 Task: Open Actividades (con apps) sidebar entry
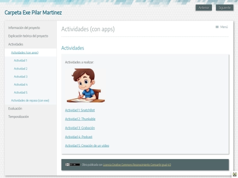point(25,53)
